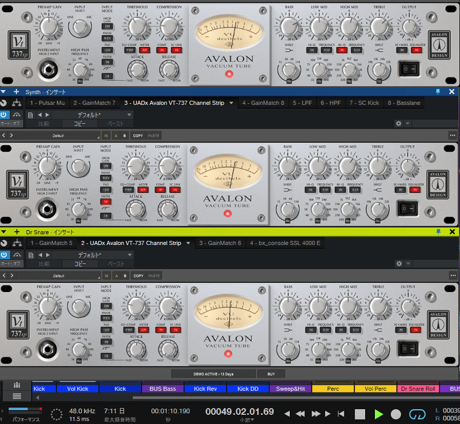Flip power rocker switch on Dr Snare Avalon

[x=408, y=348]
